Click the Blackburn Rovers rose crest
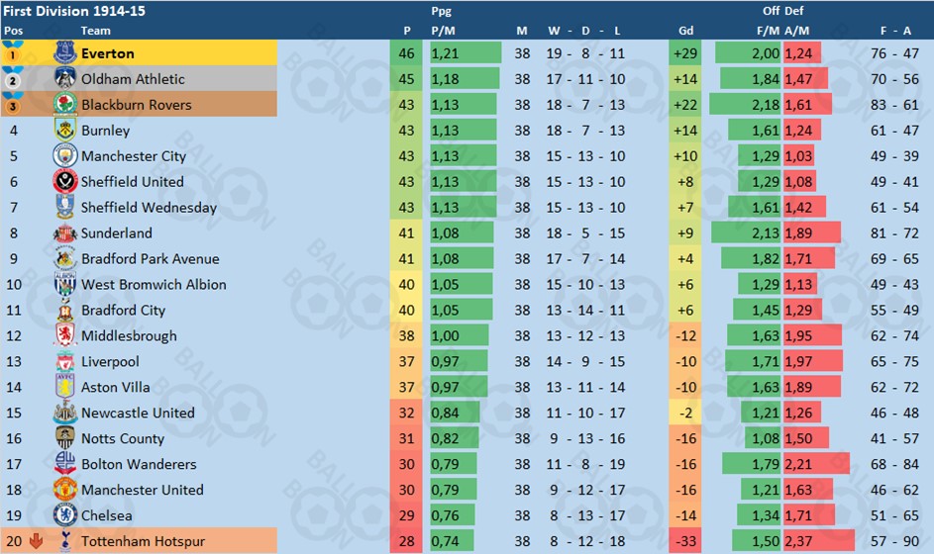 tap(65, 104)
